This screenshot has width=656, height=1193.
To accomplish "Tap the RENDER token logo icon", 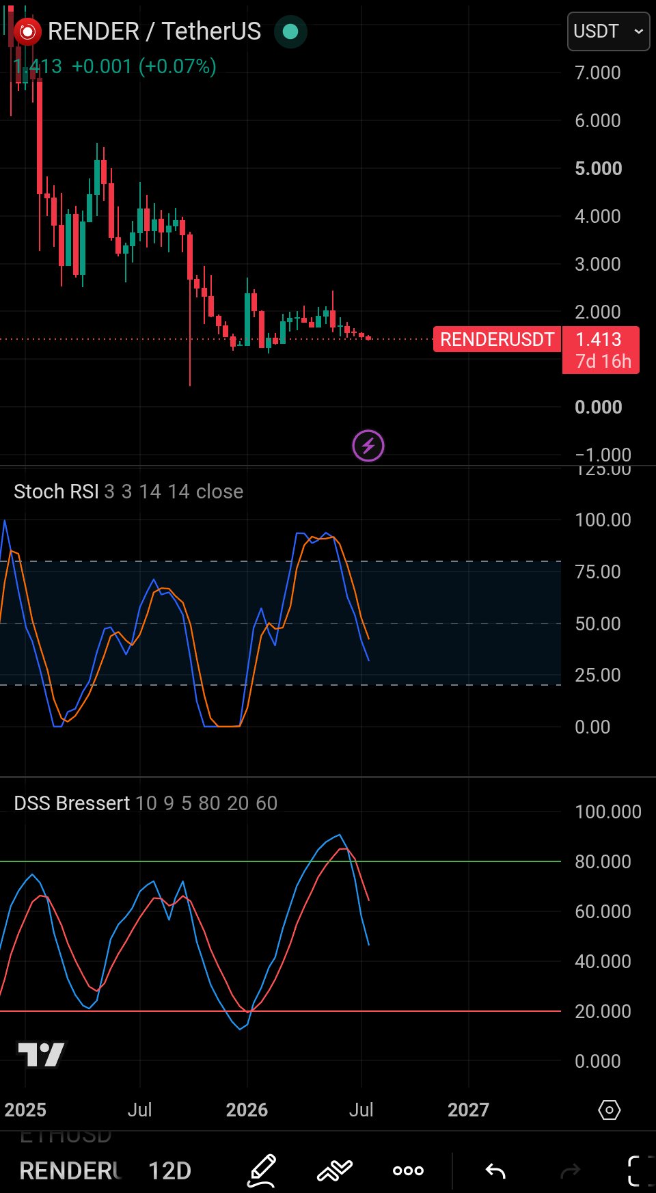I will pyautogui.click(x=28, y=31).
